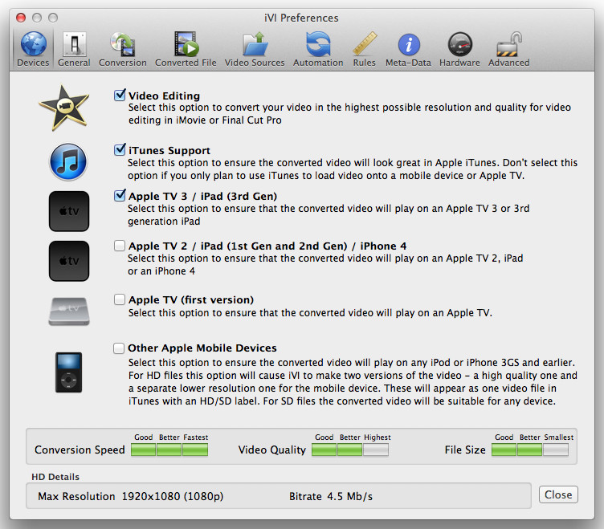
Task: Click the iPod classic device icon
Action: tap(68, 372)
